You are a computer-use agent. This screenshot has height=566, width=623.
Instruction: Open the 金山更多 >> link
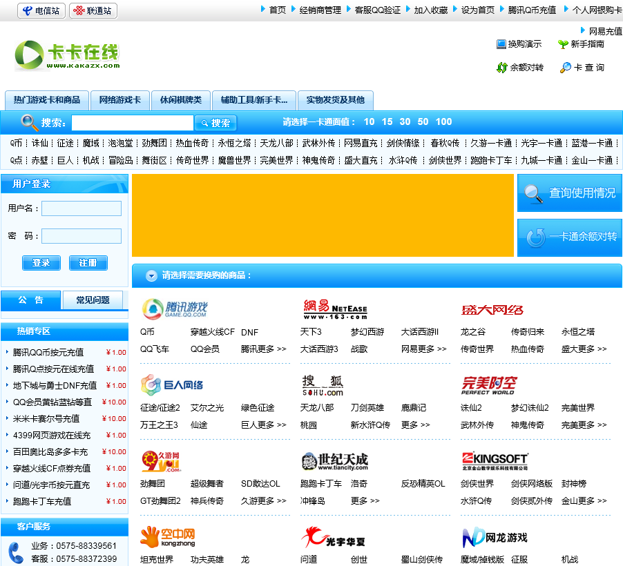click(584, 501)
